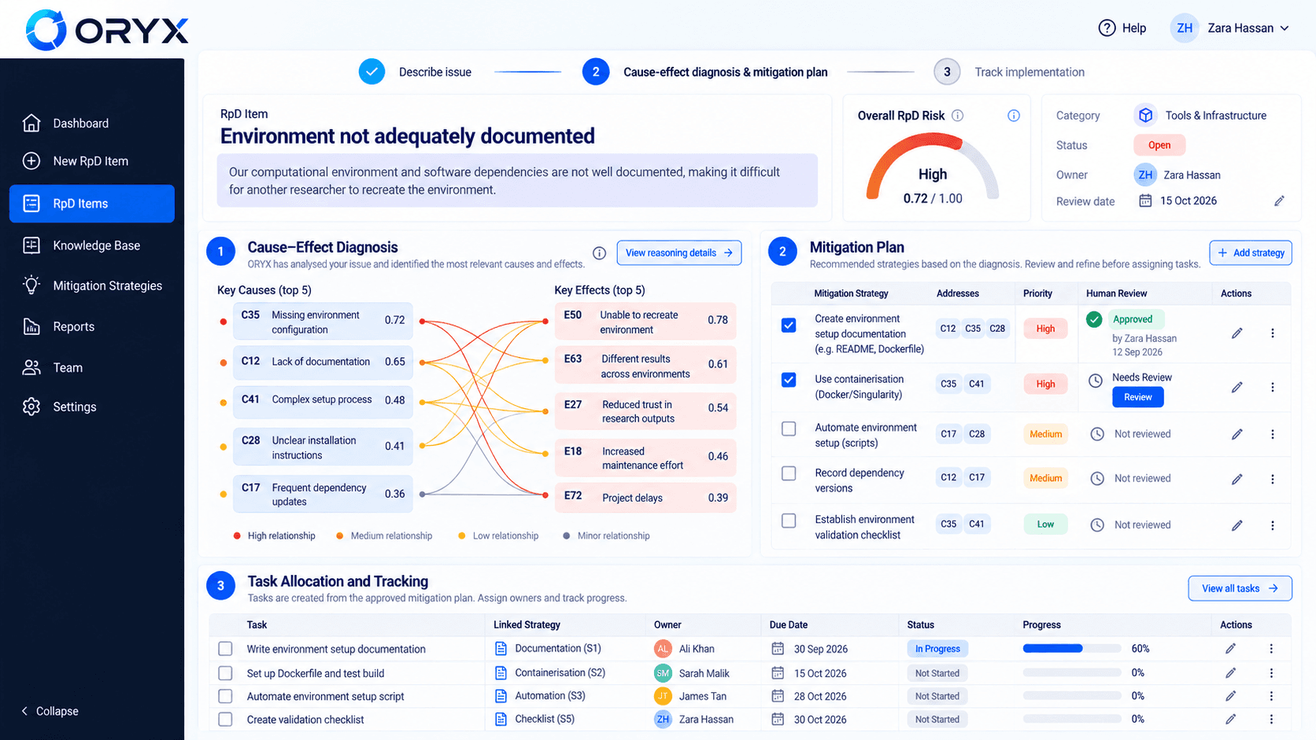Edit the 'Automate environment setup (scripts)' strategy
This screenshot has height=740, width=1316.
(x=1237, y=434)
